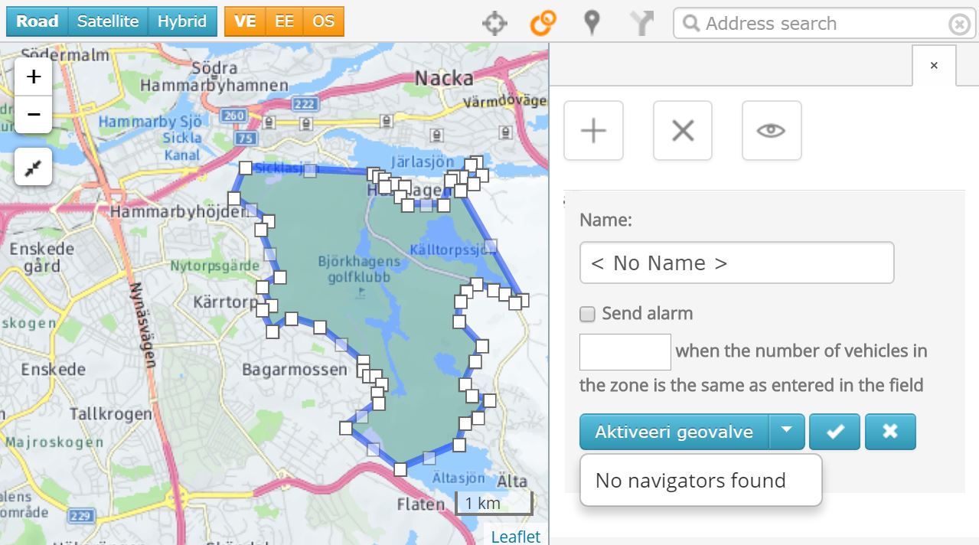This screenshot has width=979, height=545.
Task: Click the orange geofence zones icon
Action: (543, 23)
